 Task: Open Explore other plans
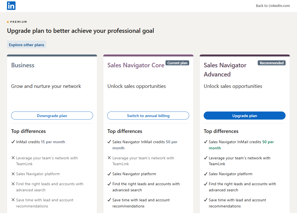click(x=26, y=44)
